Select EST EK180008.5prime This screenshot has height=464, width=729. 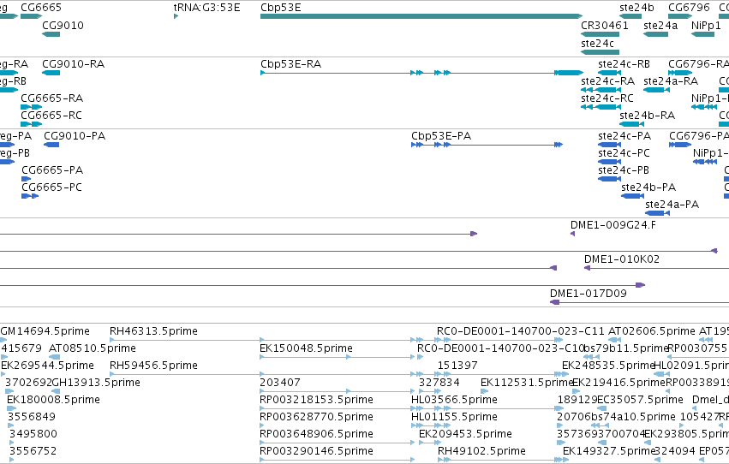[11, 408]
